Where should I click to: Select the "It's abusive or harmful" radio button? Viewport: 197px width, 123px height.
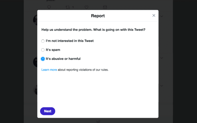coord(43,59)
